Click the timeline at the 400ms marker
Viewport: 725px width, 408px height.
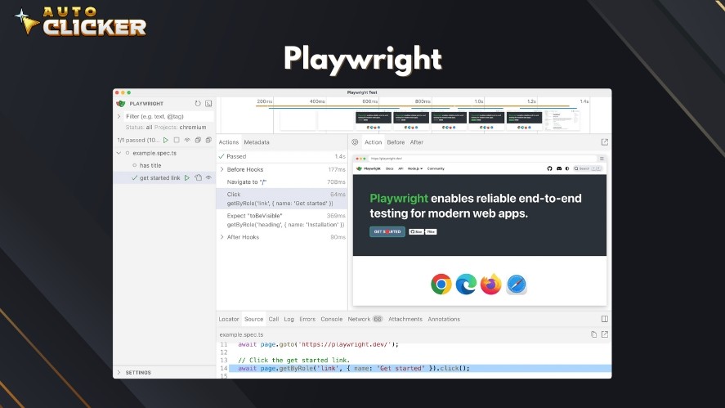317,101
